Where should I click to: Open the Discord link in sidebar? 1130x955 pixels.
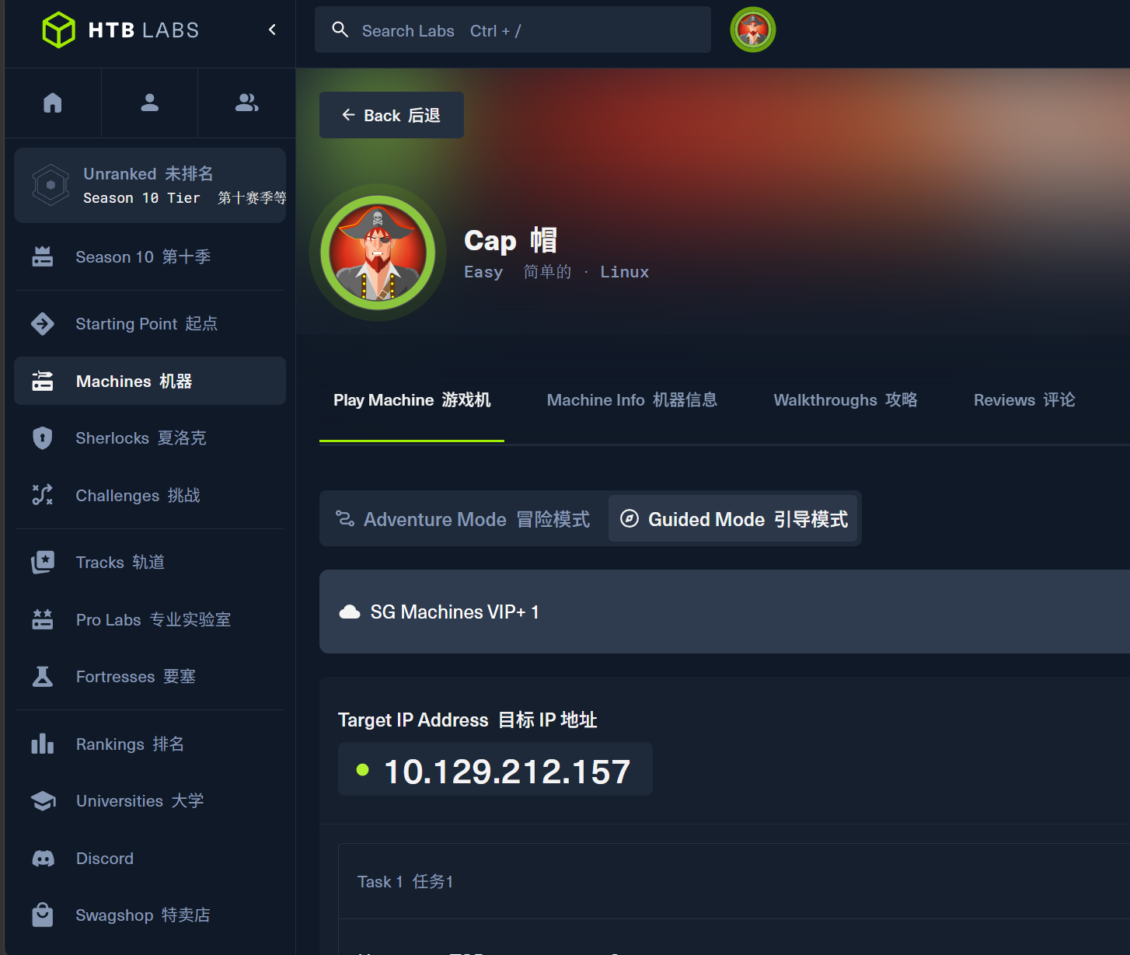point(150,859)
